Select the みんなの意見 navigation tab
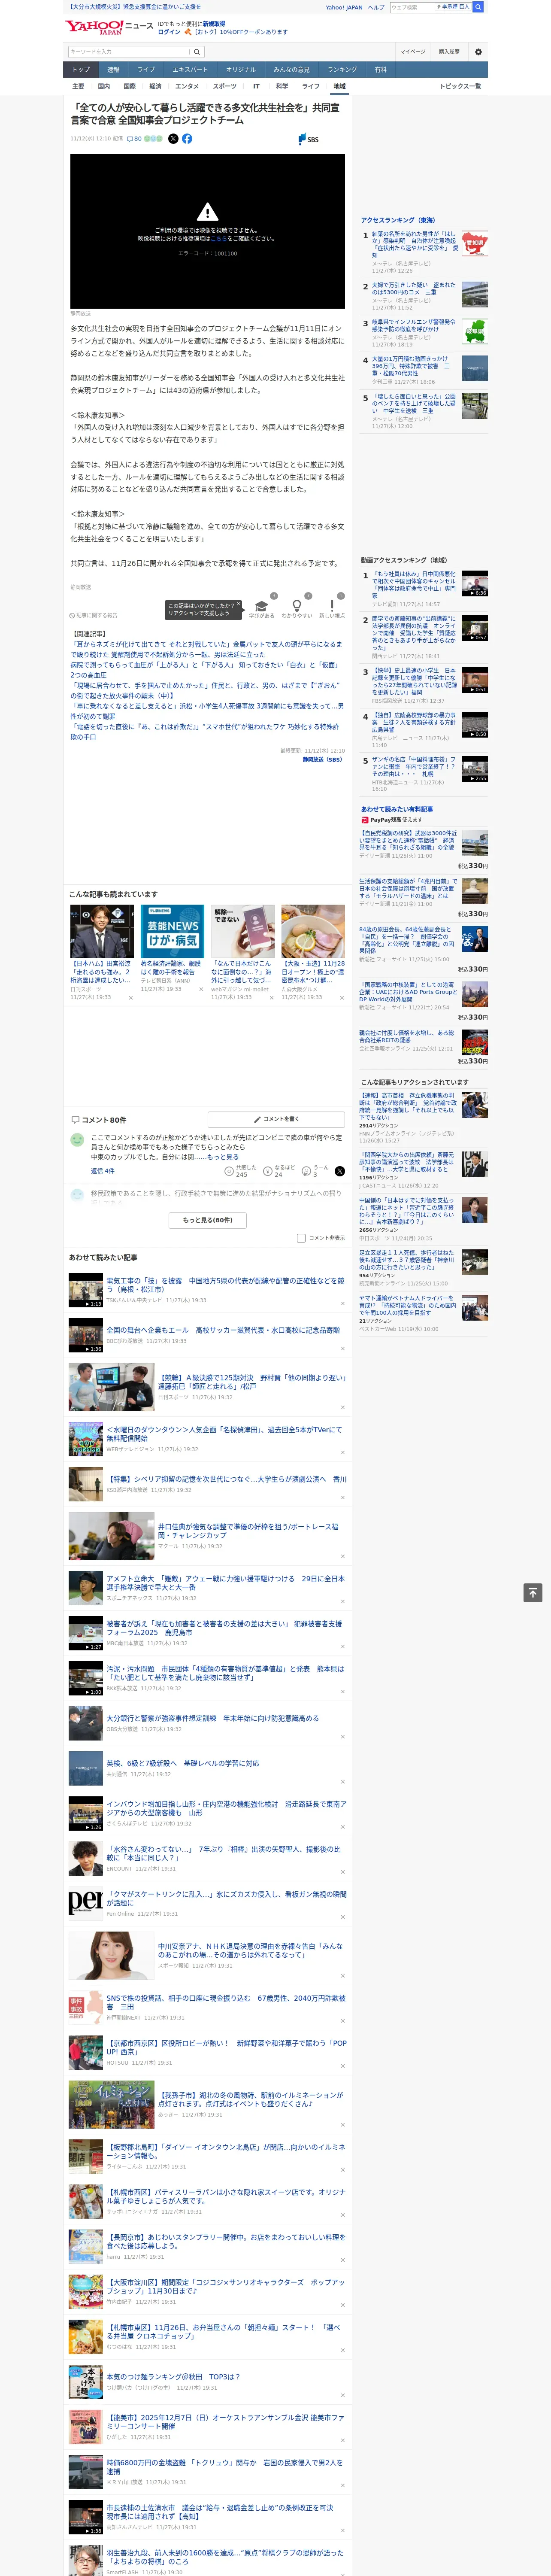This screenshot has height=2576, width=551. [x=291, y=70]
